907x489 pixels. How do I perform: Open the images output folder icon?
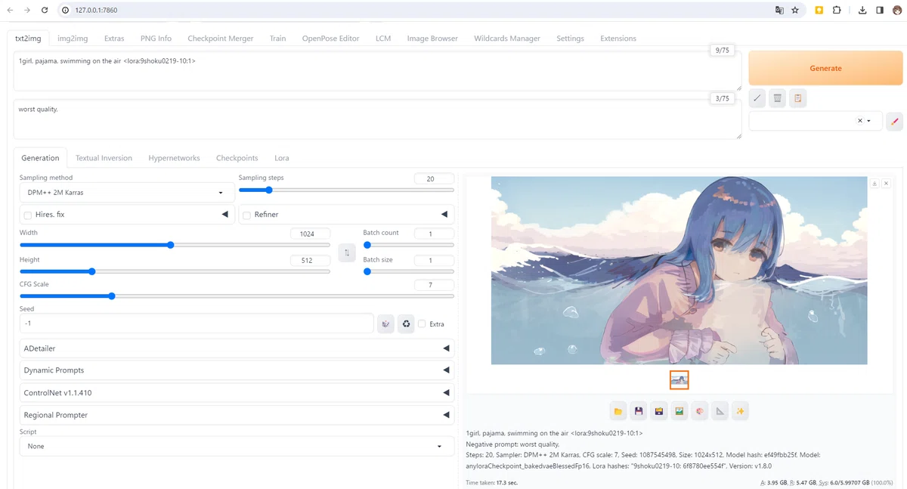click(618, 411)
